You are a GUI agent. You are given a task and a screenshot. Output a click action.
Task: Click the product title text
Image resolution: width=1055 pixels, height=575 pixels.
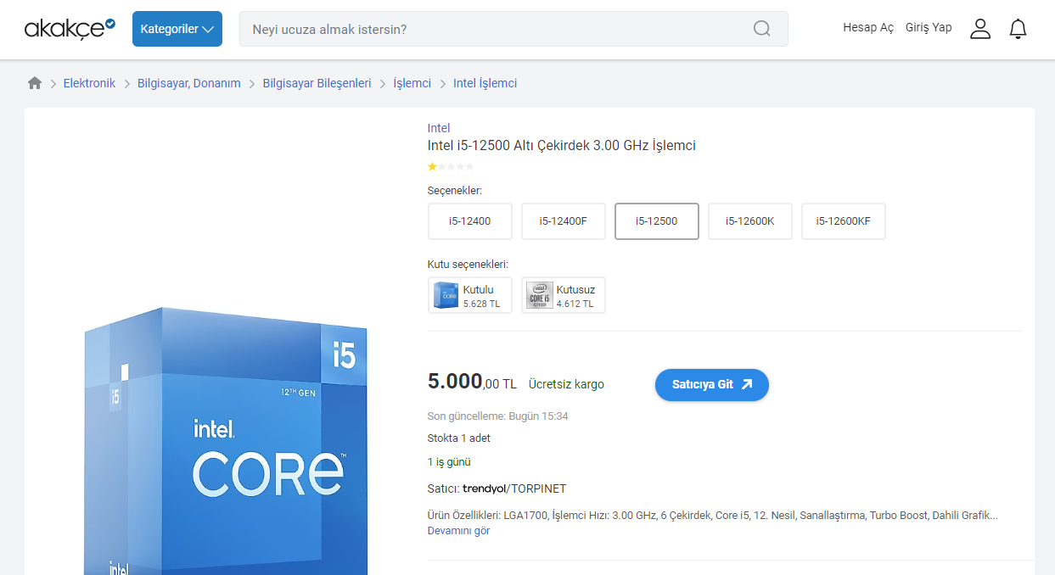tap(562, 146)
